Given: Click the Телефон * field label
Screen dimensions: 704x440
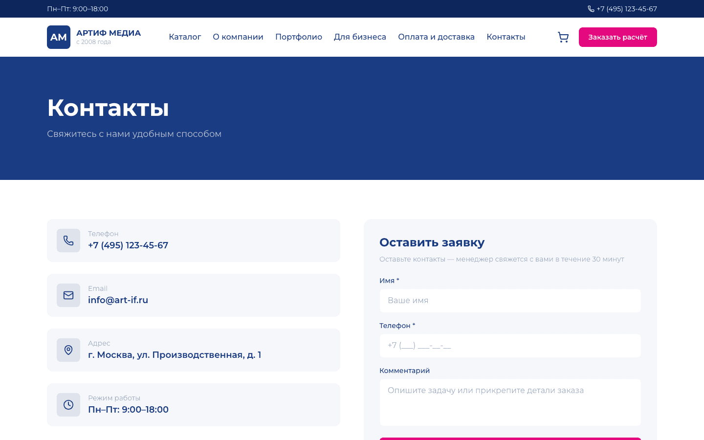Looking at the screenshot, I should [397, 326].
